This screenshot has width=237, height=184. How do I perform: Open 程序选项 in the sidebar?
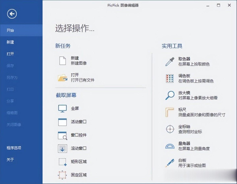pyautogui.click(x=21, y=148)
